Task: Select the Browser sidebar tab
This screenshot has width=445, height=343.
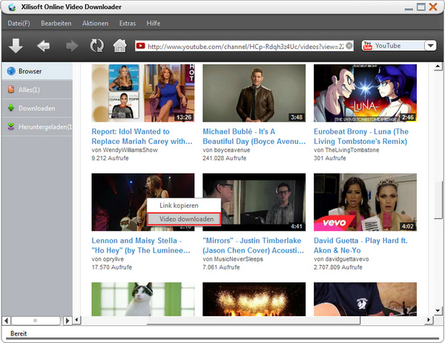Action: [x=37, y=71]
